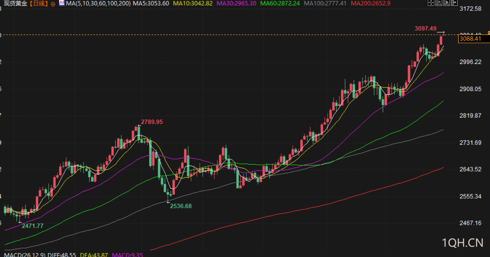The height and width of the screenshot is (257, 490).
Task: Toggle the yellow MA10 value label
Action: click(x=193, y=3)
